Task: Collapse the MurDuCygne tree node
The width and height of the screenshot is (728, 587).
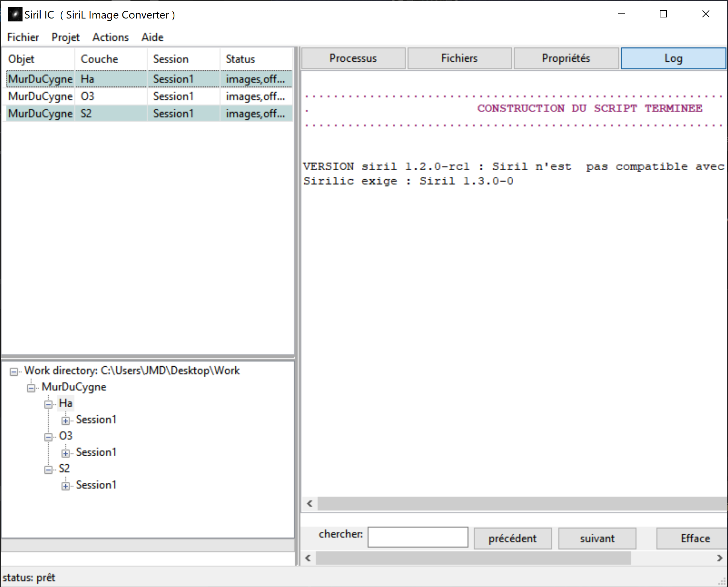Action: tap(31, 388)
